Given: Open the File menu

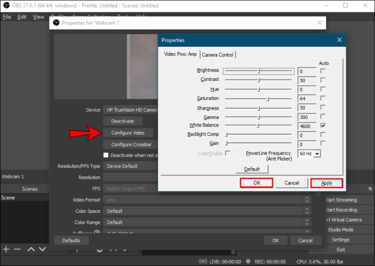Looking at the screenshot, I should point(7,17).
